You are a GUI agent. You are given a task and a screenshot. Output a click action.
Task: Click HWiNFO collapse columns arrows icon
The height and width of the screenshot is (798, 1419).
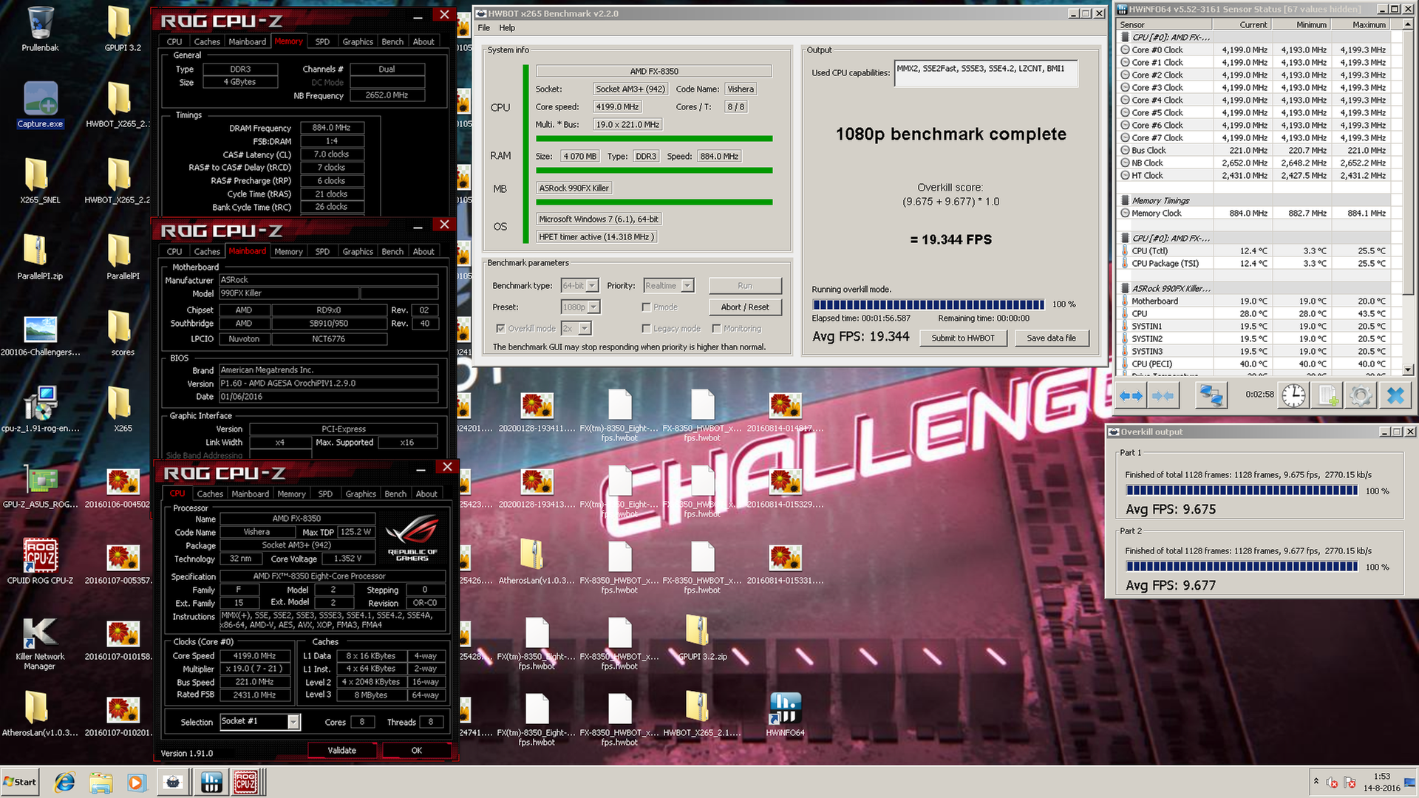1163,396
